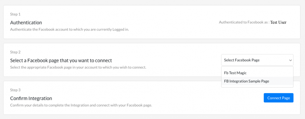Click the 'Confirm your details' description text
This screenshot has height=119, width=305.
81,105
